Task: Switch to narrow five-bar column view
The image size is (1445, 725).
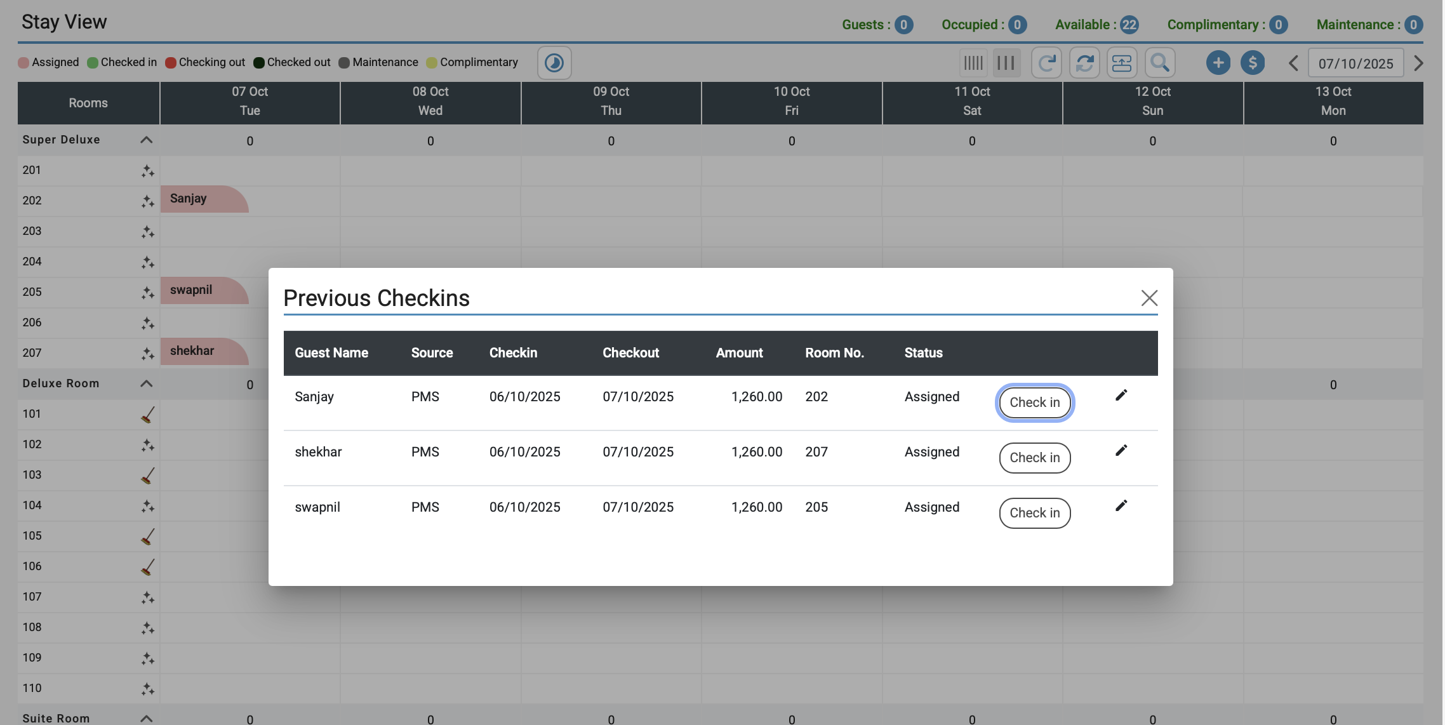Action: 973,63
